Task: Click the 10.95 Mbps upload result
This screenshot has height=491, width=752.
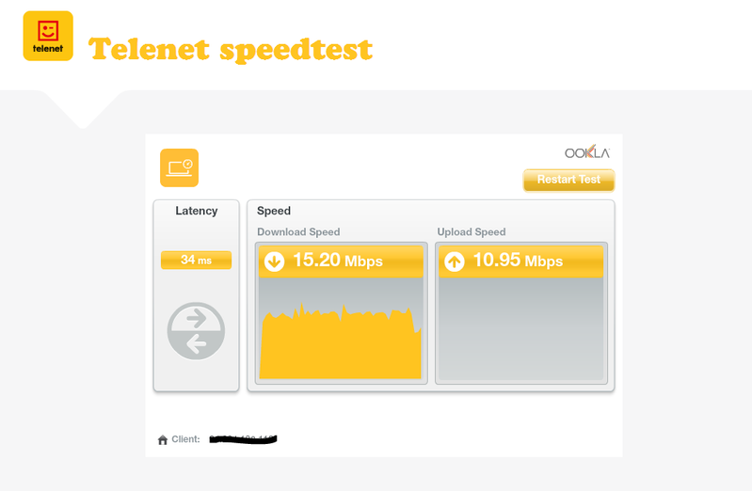Action: click(x=518, y=261)
